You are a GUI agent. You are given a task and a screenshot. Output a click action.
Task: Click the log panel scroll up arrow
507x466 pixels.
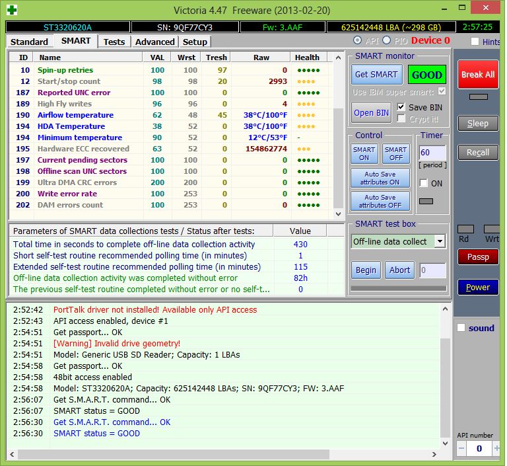tap(445, 309)
